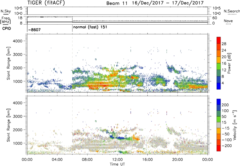Select the 60 Nave axis label
240x166 pixels.
[x=214, y=18]
